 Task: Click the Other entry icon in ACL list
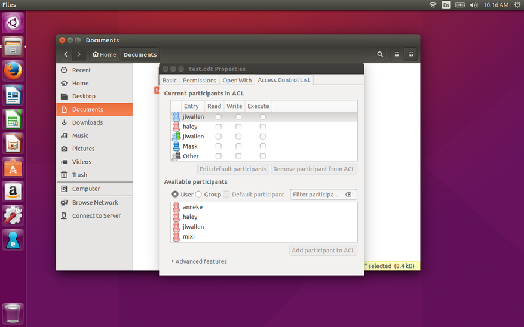(176, 156)
